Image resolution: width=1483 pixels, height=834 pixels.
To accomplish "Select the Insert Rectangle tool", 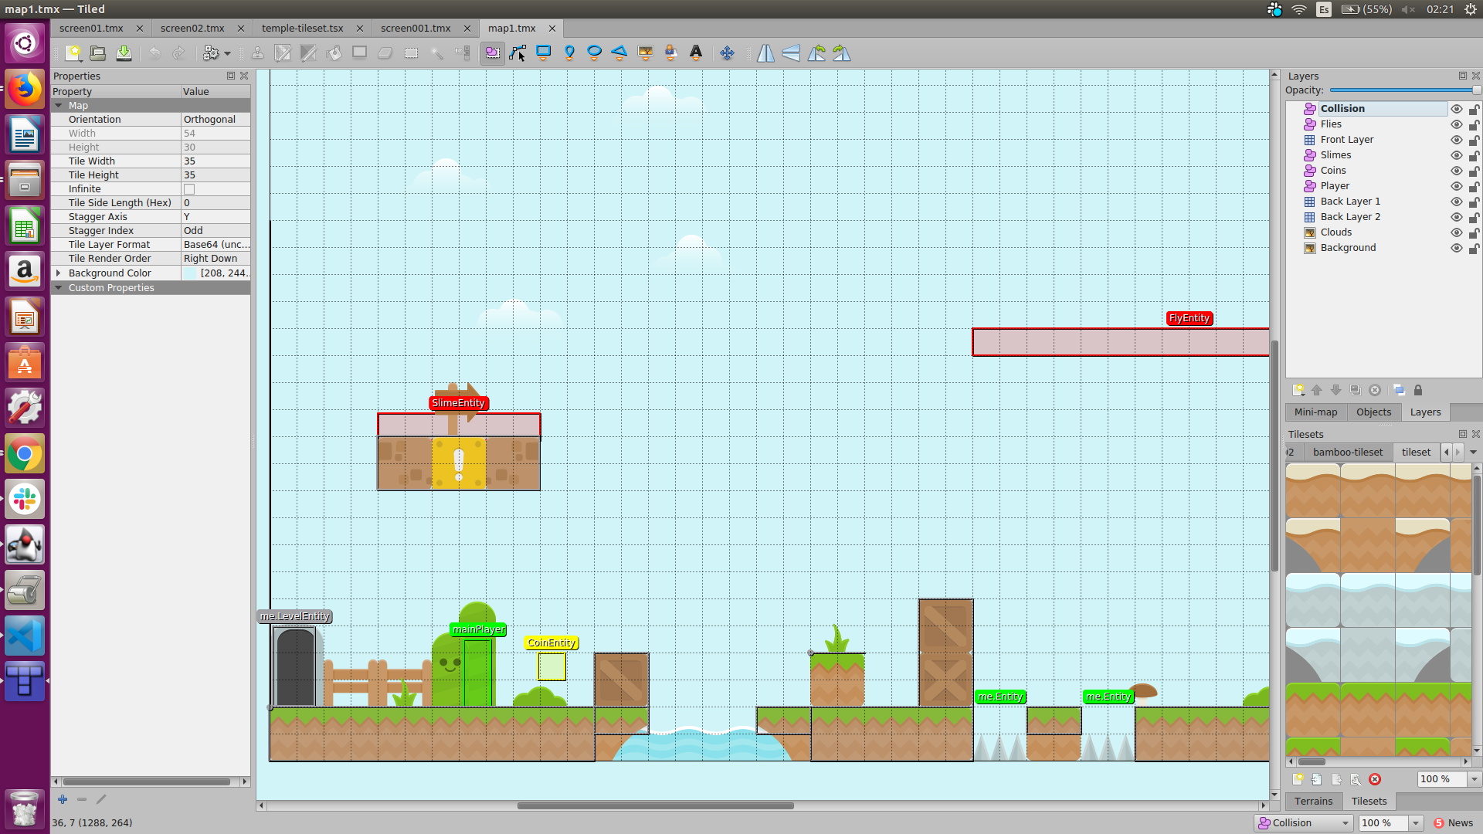I will coord(544,53).
